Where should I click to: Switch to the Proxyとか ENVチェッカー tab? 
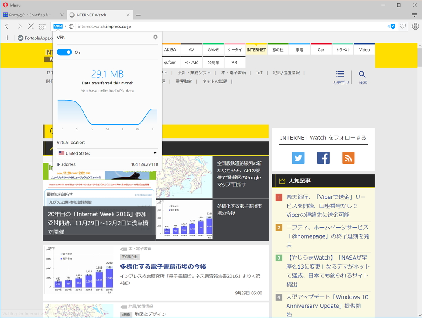point(30,15)
